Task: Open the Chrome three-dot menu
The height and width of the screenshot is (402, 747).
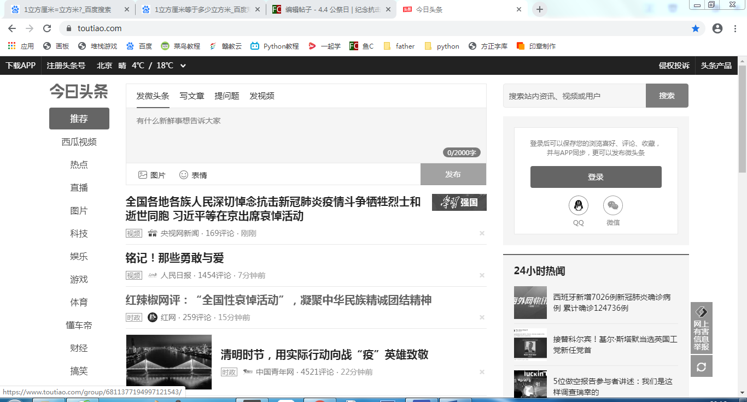Action: coord(736,28)
